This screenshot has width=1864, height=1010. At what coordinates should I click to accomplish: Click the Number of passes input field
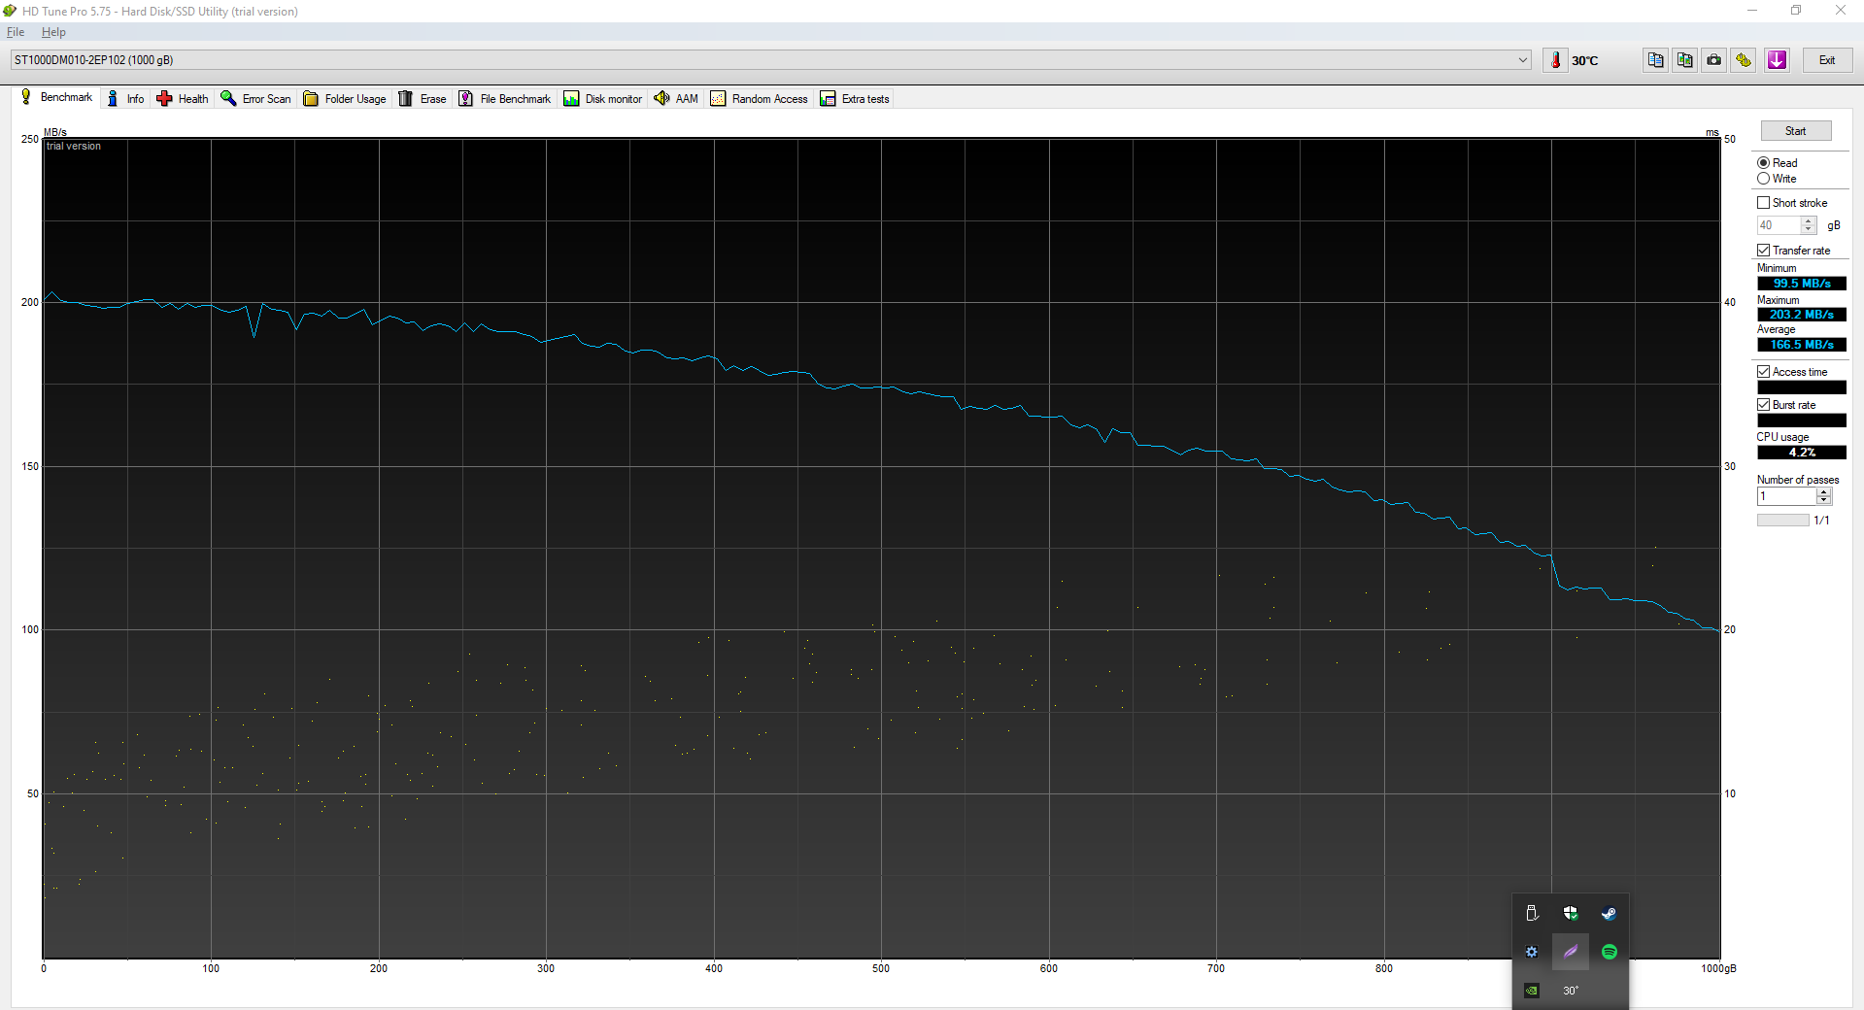1786,496
